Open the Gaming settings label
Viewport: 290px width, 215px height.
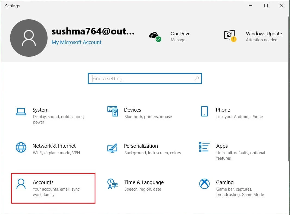[224, 182]
